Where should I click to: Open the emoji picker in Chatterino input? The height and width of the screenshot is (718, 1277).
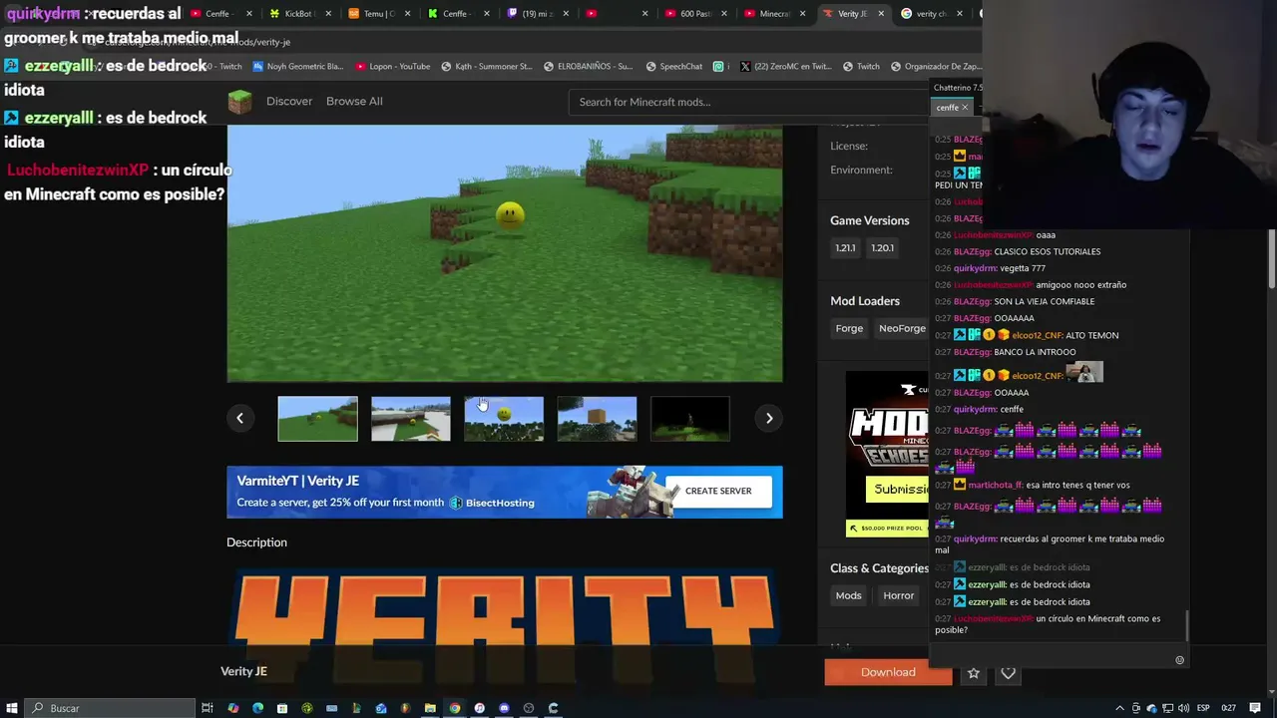click(1179, 660)
